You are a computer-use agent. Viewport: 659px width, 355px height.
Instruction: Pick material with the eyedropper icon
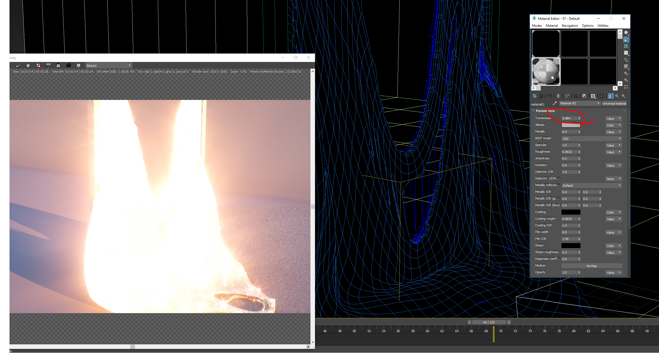554,104
